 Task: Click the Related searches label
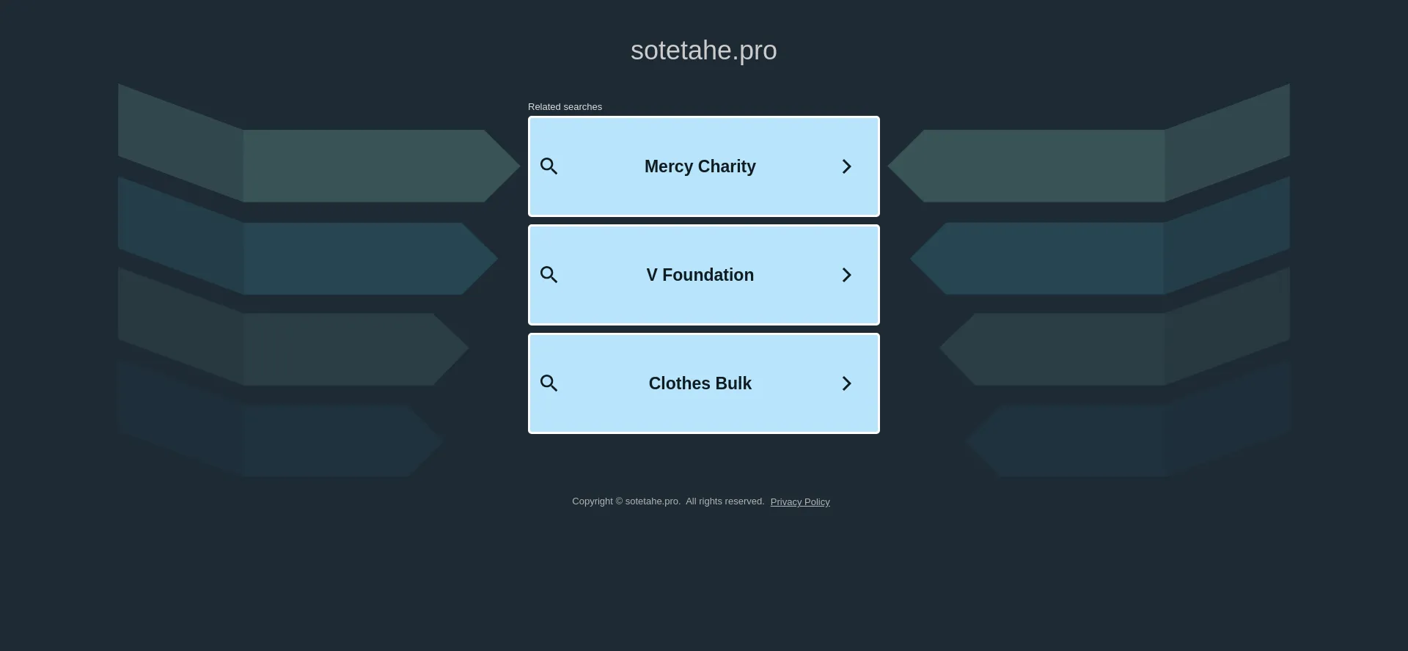point(565,107)
